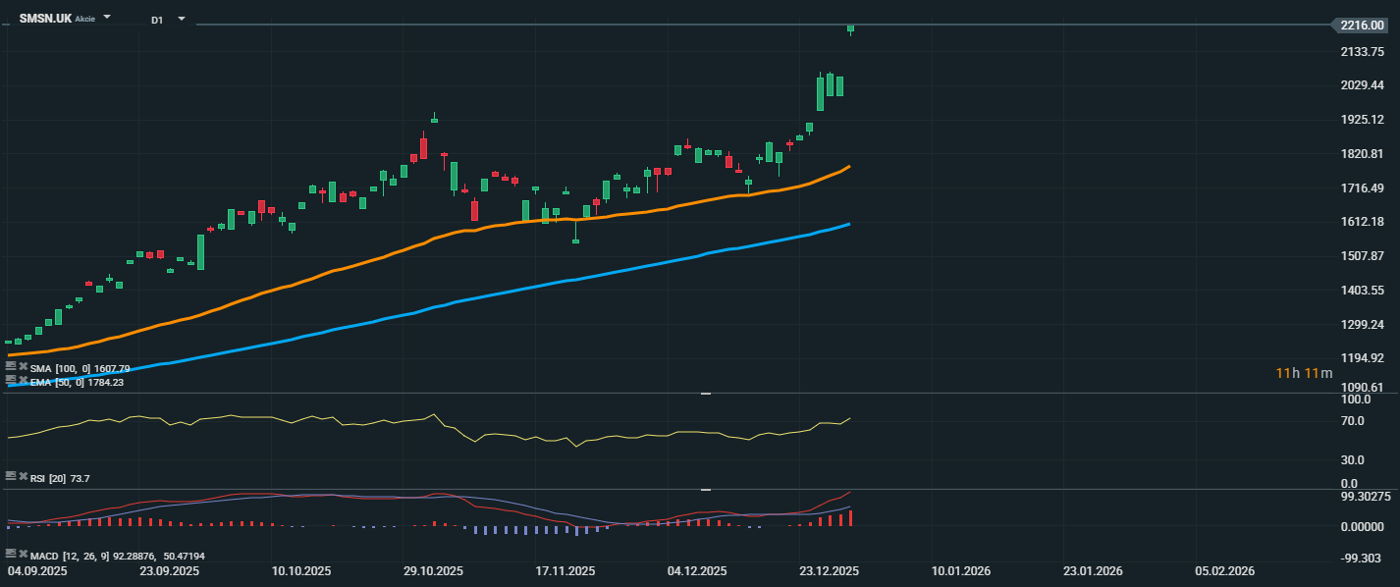
Task: Grab the divider handle above the MACD panel
Action: click(705, 489)
